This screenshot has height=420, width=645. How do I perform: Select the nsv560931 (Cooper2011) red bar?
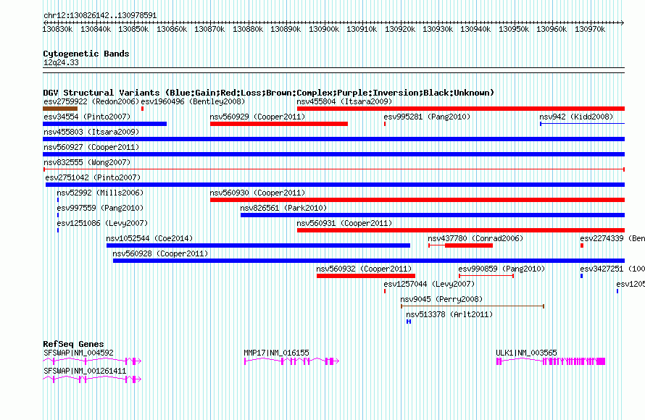461,230
